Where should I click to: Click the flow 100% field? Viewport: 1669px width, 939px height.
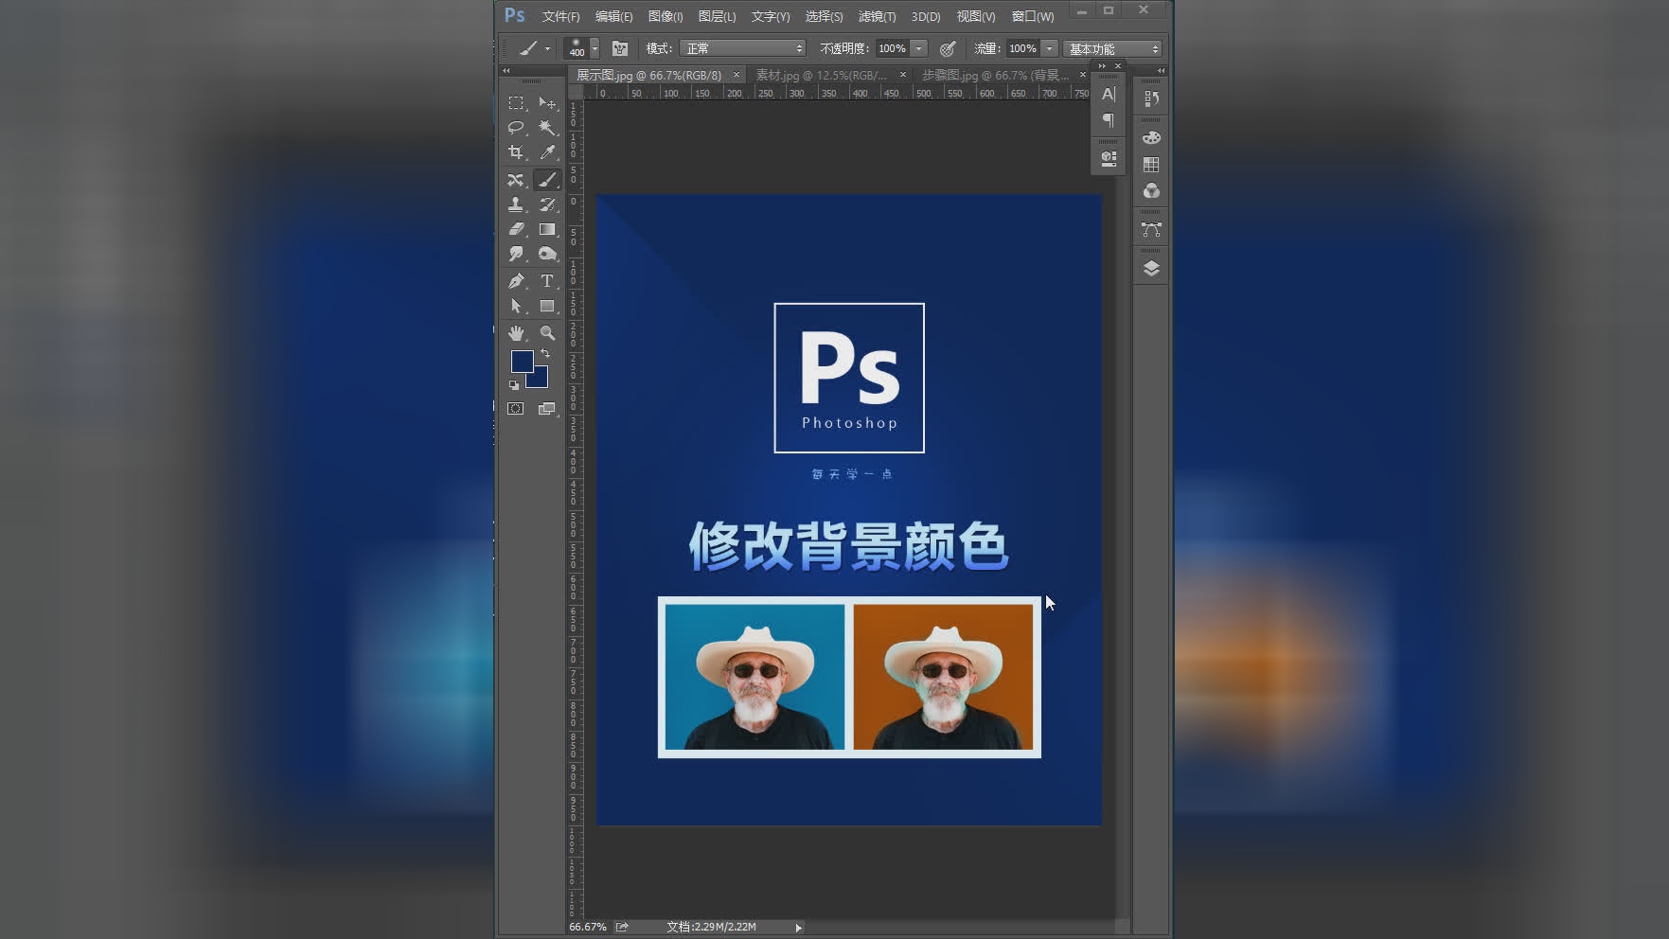point(1022,48)
